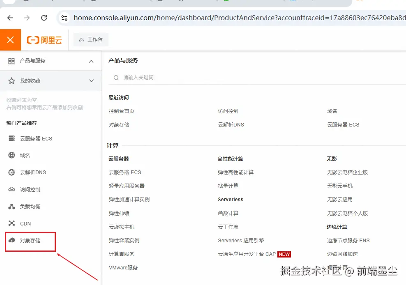Open CDN in popular products list
406x285 pixels.
[25, 224]
